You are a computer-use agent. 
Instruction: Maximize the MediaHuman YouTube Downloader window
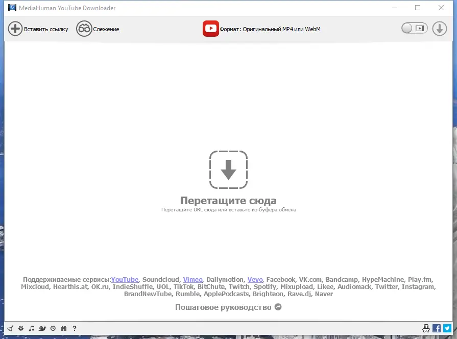coord(418,8)
